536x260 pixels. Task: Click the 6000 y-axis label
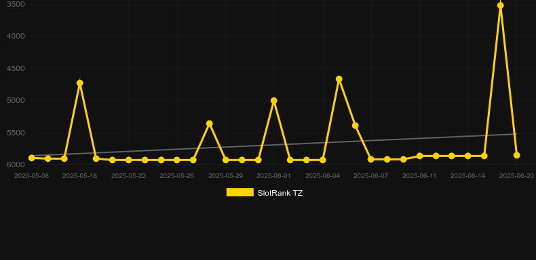(x=16, y=165)
